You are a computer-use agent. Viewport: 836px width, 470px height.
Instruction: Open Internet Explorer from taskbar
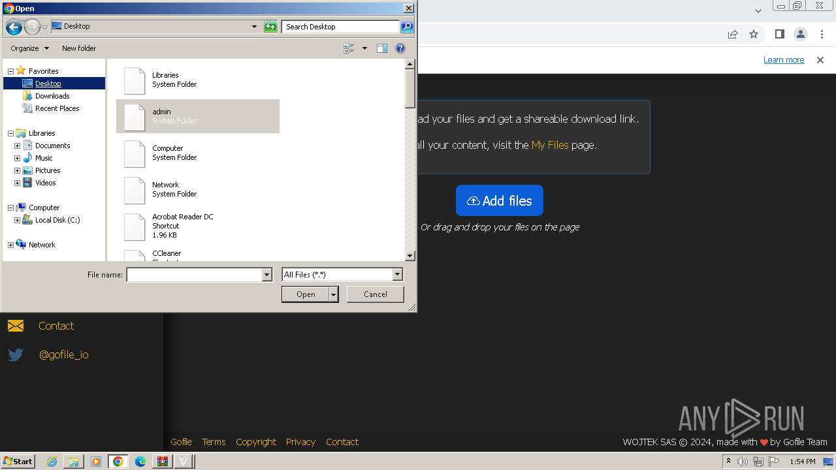[x=52, y=462]
